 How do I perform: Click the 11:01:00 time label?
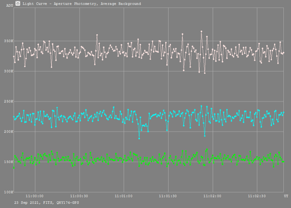(x=124, y=196)
